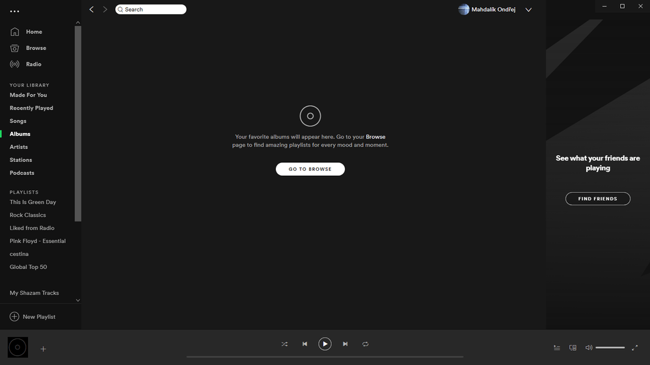
Task: Mute with the volume speaker icon
Action: click(x=589, y=347)
